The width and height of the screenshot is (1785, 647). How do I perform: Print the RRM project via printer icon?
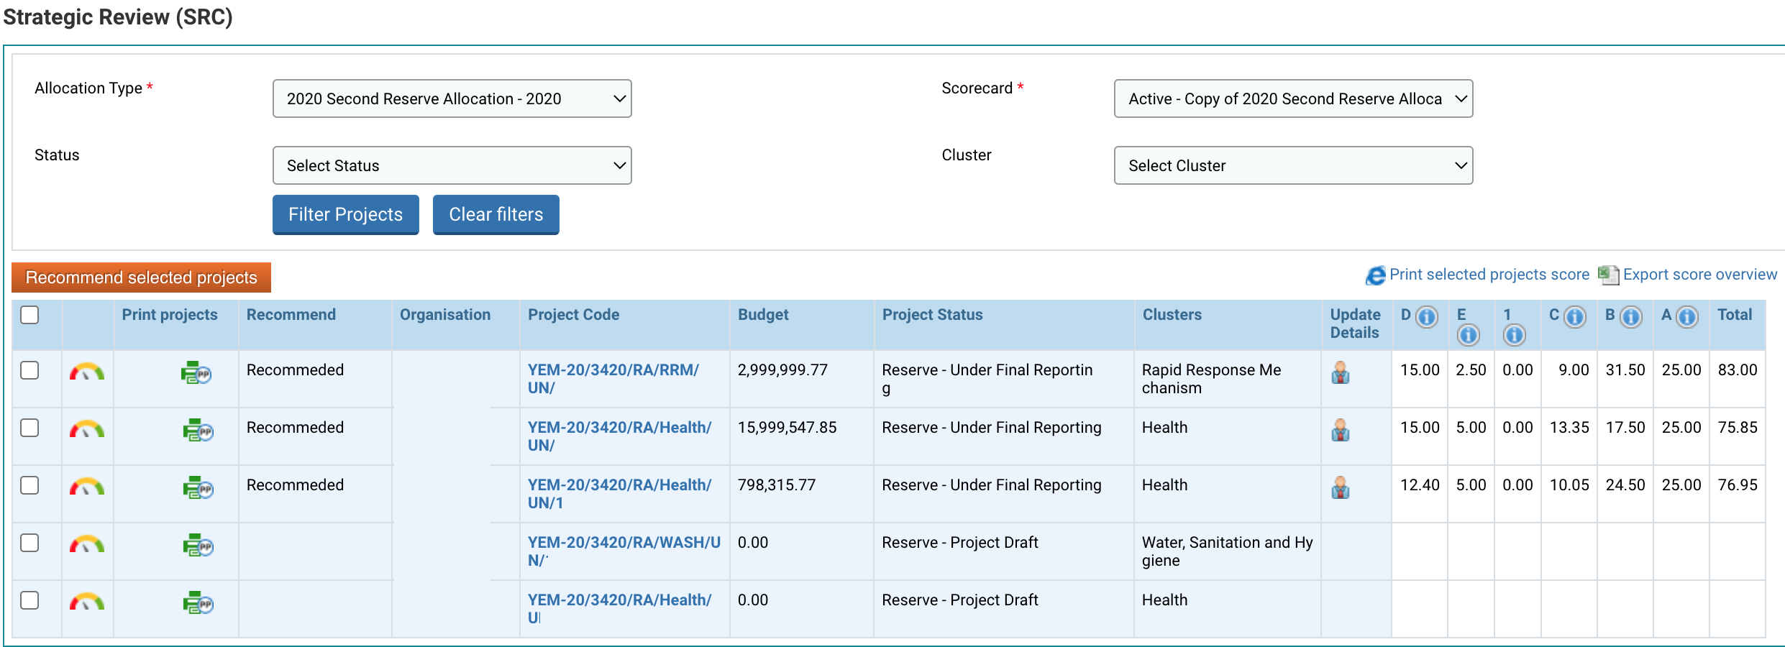tap(196, 373)
